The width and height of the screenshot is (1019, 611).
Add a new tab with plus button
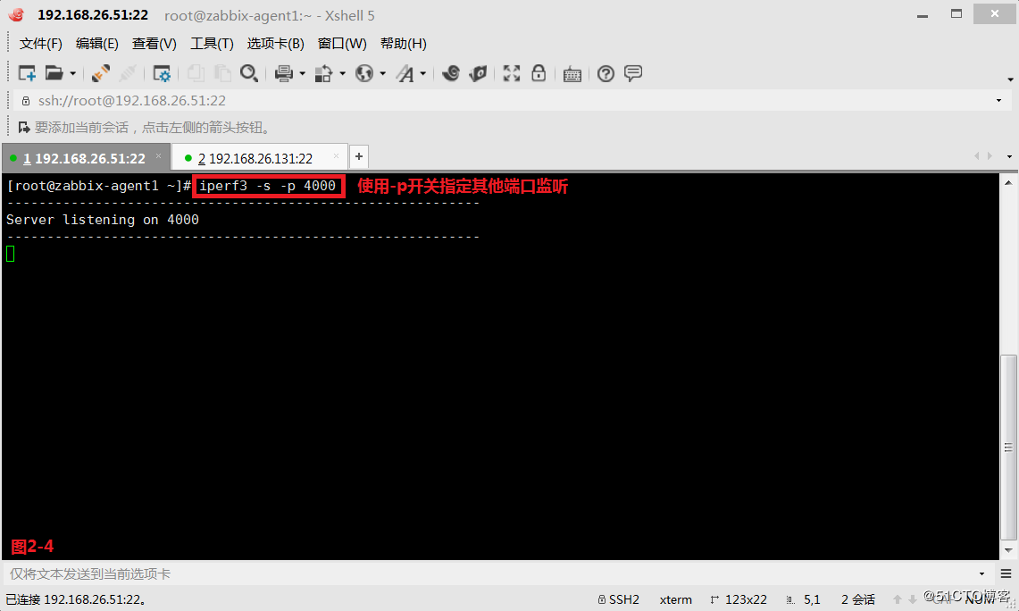point(359,156)
